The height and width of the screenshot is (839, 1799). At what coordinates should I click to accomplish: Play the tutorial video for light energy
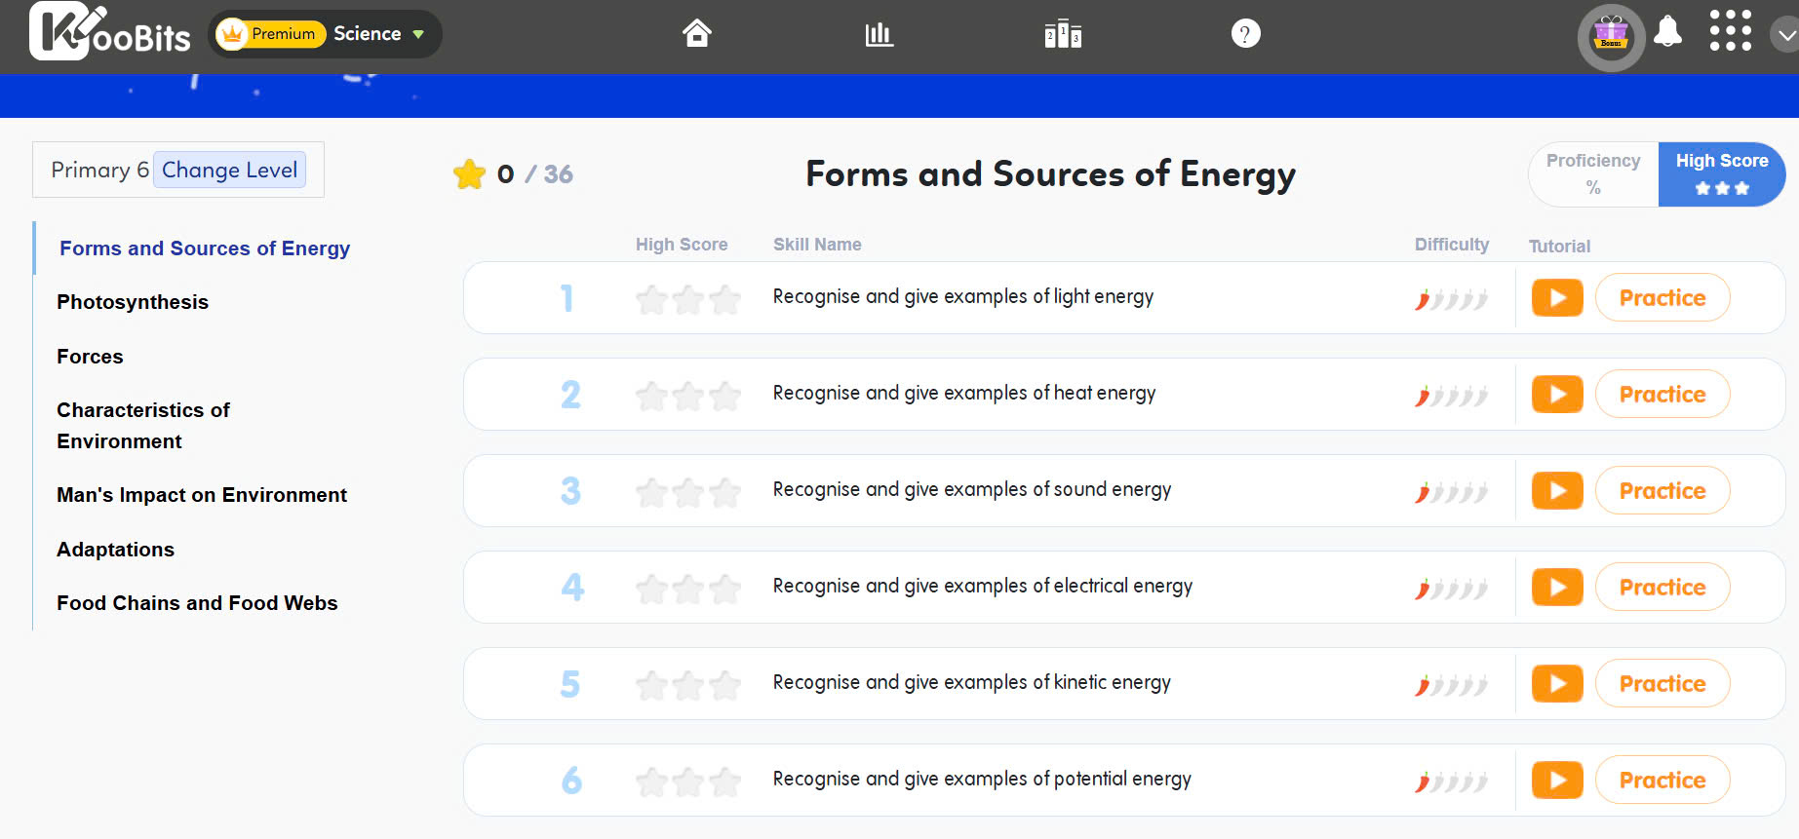point(1556,298)
